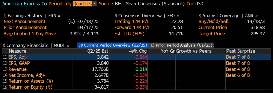
Task: Select the EPS, GAAP row
Action: (x=137, y=63)
